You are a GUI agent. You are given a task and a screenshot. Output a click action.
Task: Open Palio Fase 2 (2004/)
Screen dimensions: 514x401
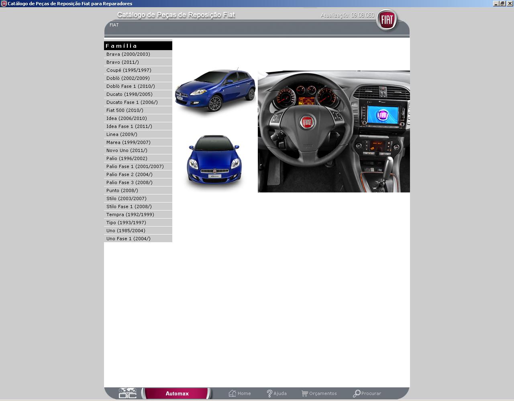(138, 174)
